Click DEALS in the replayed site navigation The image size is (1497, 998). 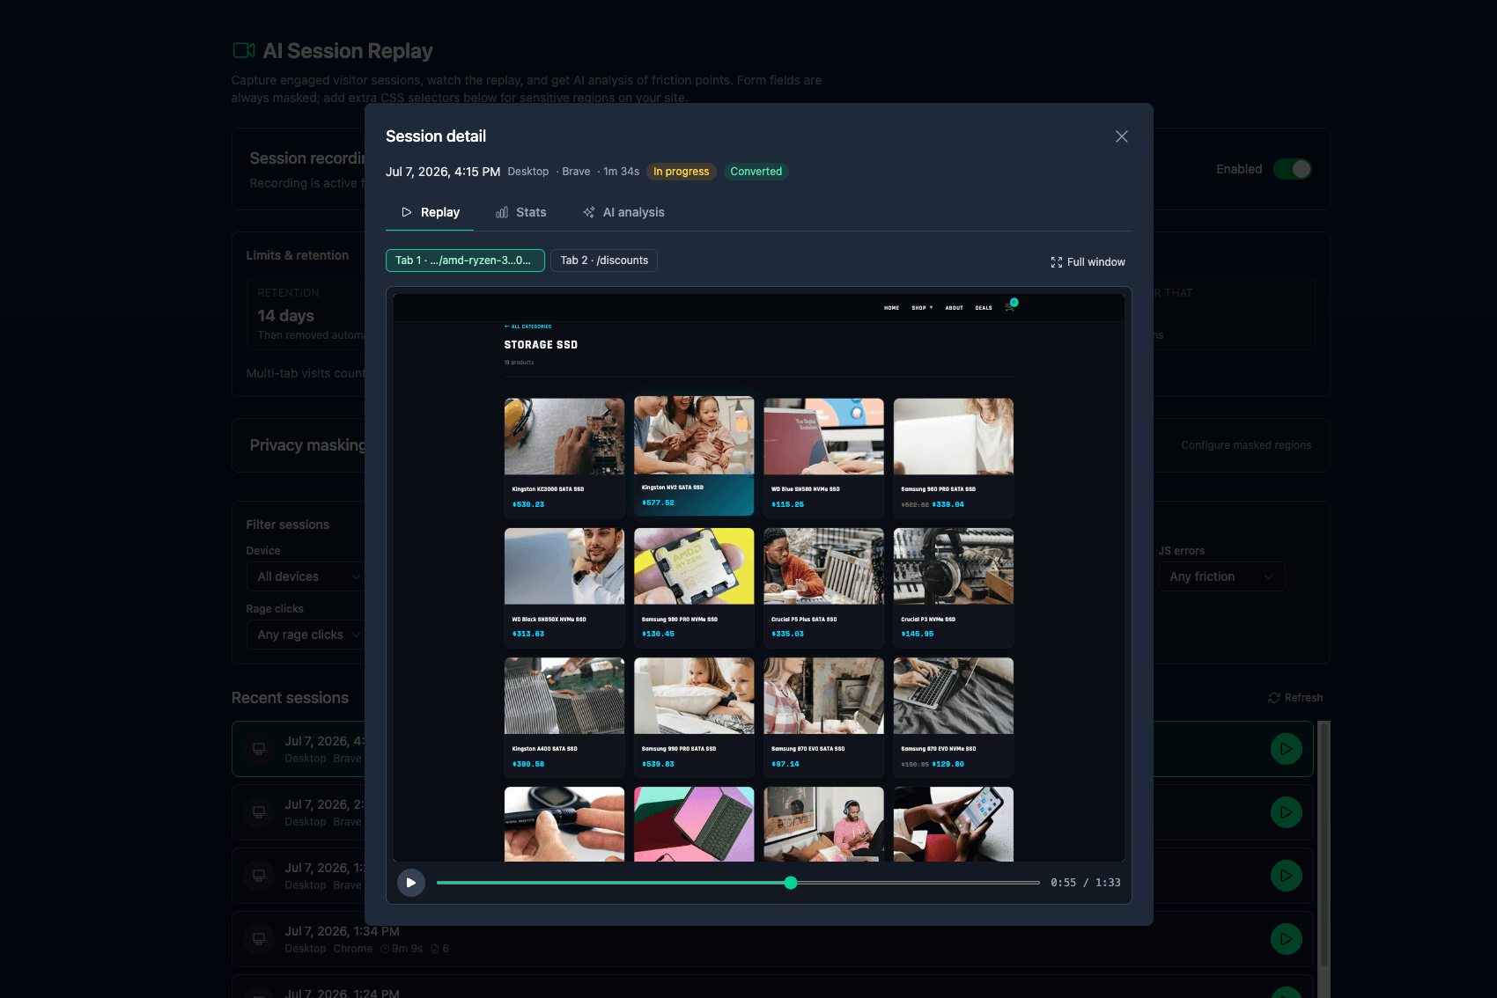(984, 308)
